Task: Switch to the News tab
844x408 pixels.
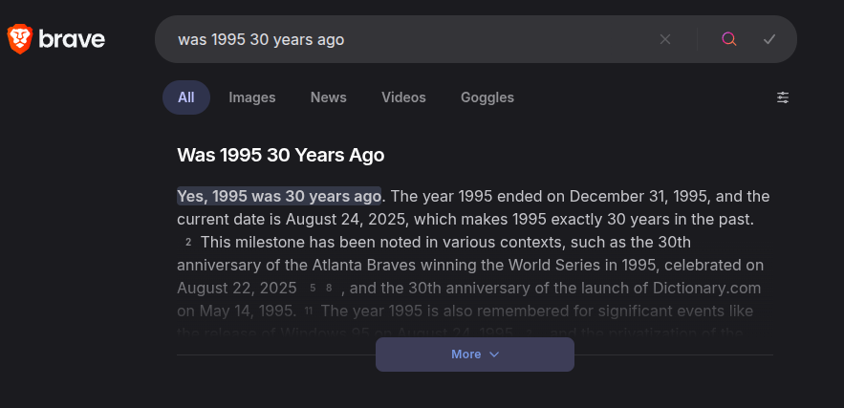Action: pos(328,97)
